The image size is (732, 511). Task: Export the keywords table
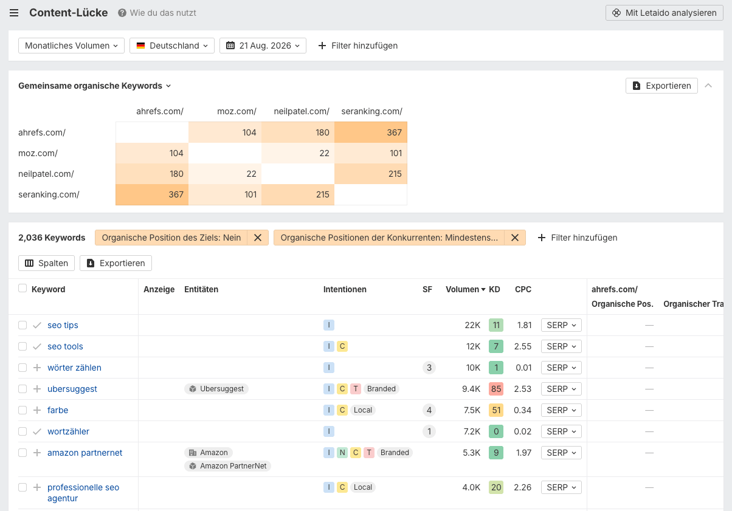point(116,263)
